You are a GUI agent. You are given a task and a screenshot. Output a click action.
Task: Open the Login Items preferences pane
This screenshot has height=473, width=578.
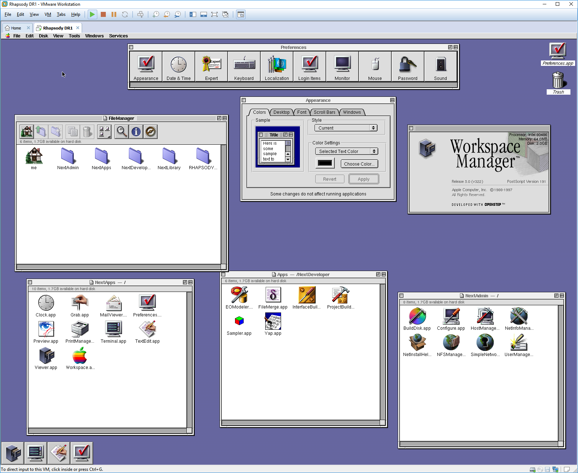point(310,67)
